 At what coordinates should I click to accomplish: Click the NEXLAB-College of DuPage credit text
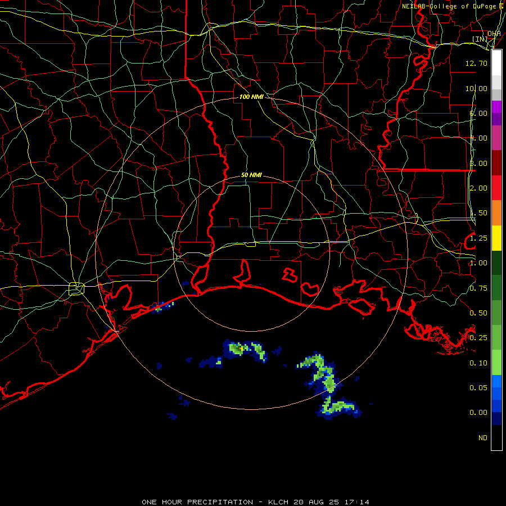452,6
